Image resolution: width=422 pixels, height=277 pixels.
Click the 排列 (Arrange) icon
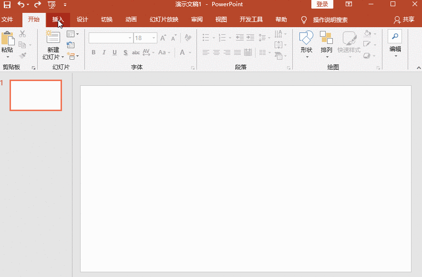point(326,38)
